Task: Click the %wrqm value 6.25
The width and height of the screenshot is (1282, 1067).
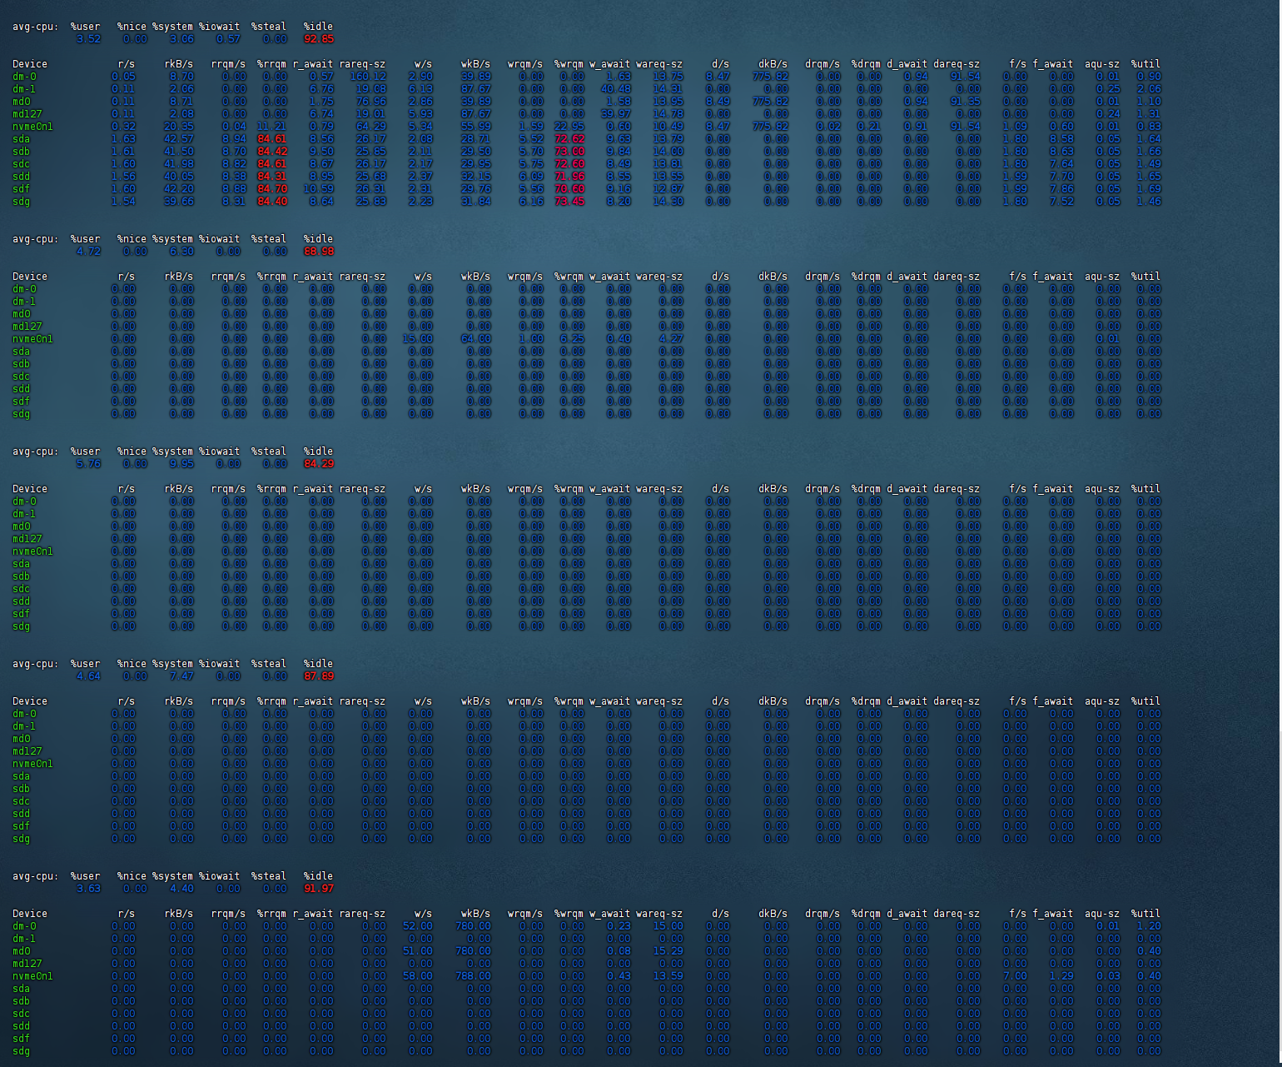Action: 572,339
